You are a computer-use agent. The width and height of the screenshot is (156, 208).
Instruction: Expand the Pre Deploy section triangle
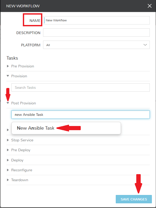8,150
